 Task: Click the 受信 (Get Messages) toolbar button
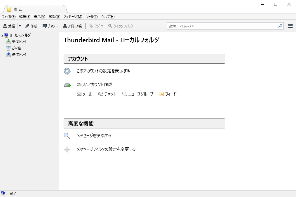point(9,26)
